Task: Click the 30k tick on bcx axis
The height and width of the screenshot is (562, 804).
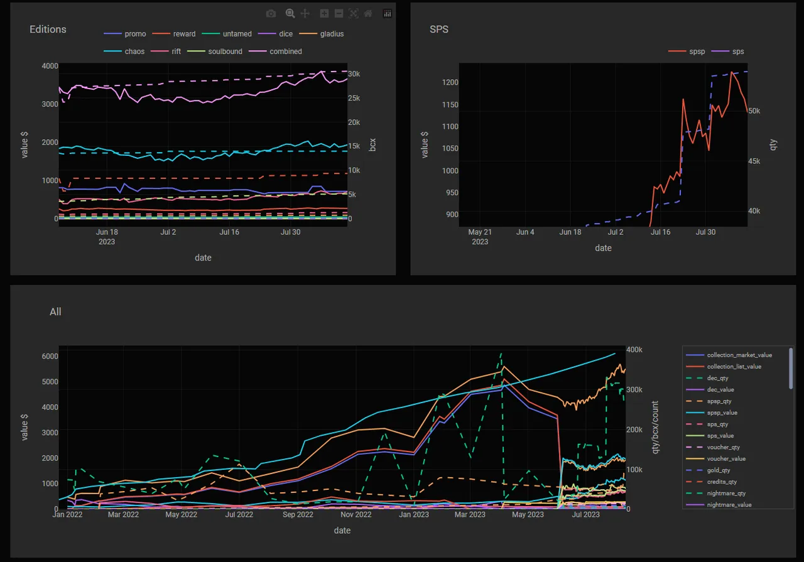Action: 354,73
